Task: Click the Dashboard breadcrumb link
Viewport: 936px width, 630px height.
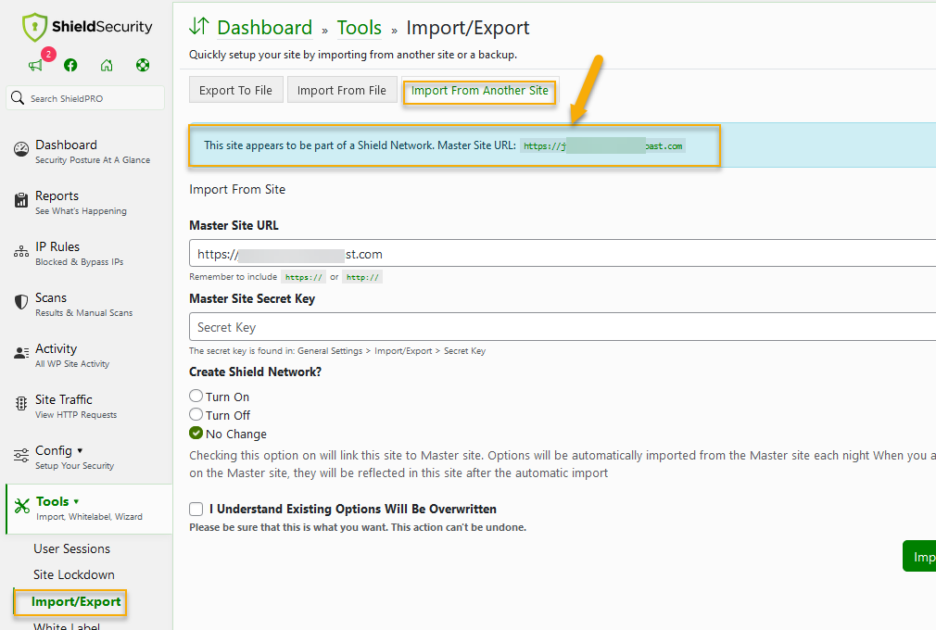Action: coord(264,28)
